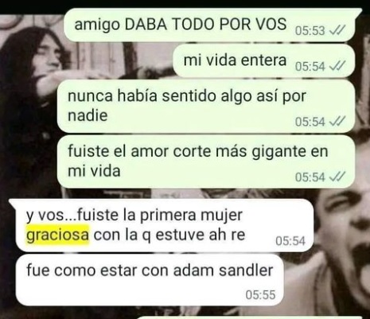Tap the 05:53 timestamp on first message

pos(310,31)
